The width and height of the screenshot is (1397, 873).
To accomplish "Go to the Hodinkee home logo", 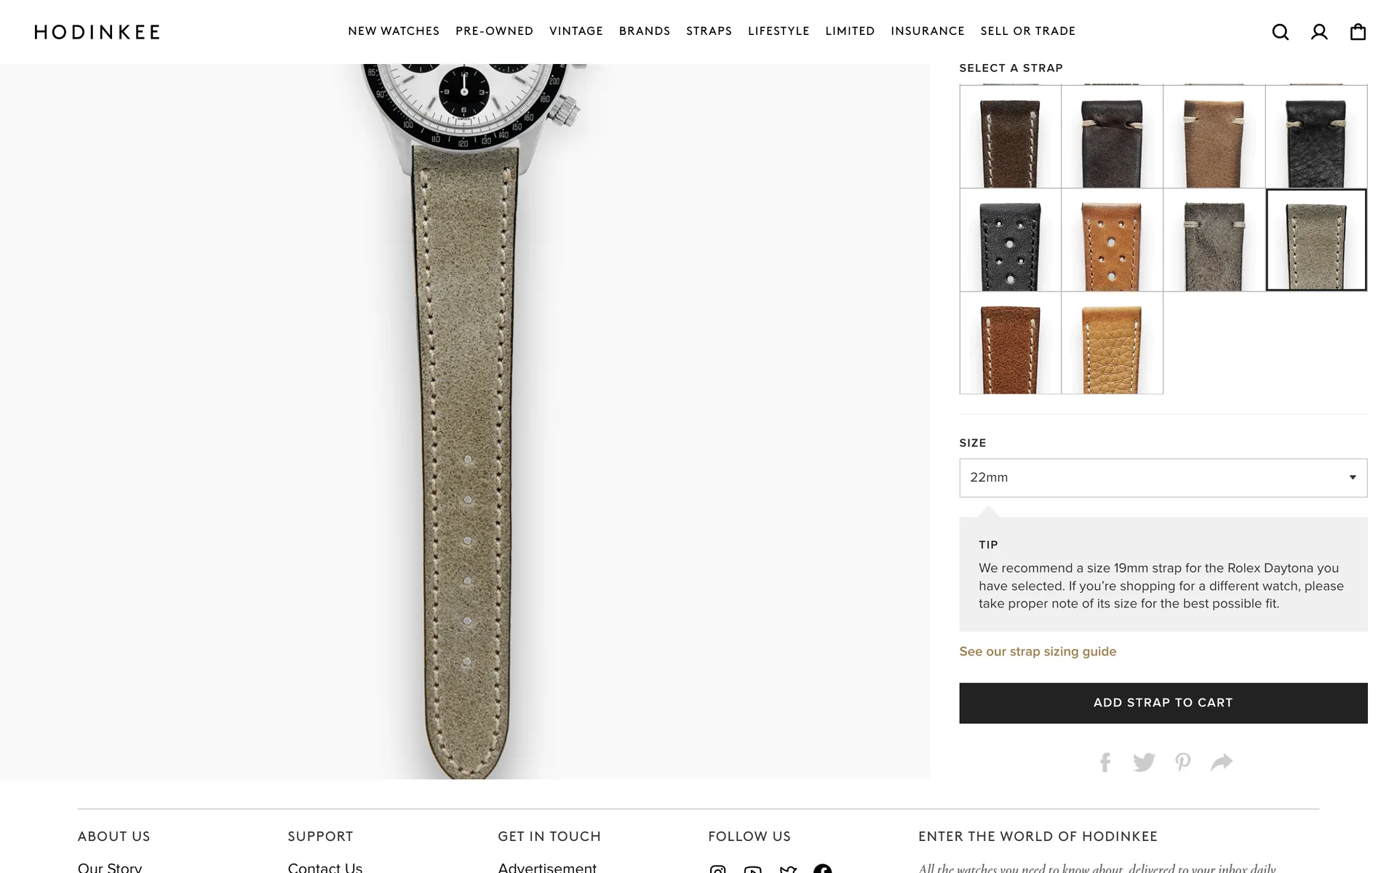I will (97, 32).
